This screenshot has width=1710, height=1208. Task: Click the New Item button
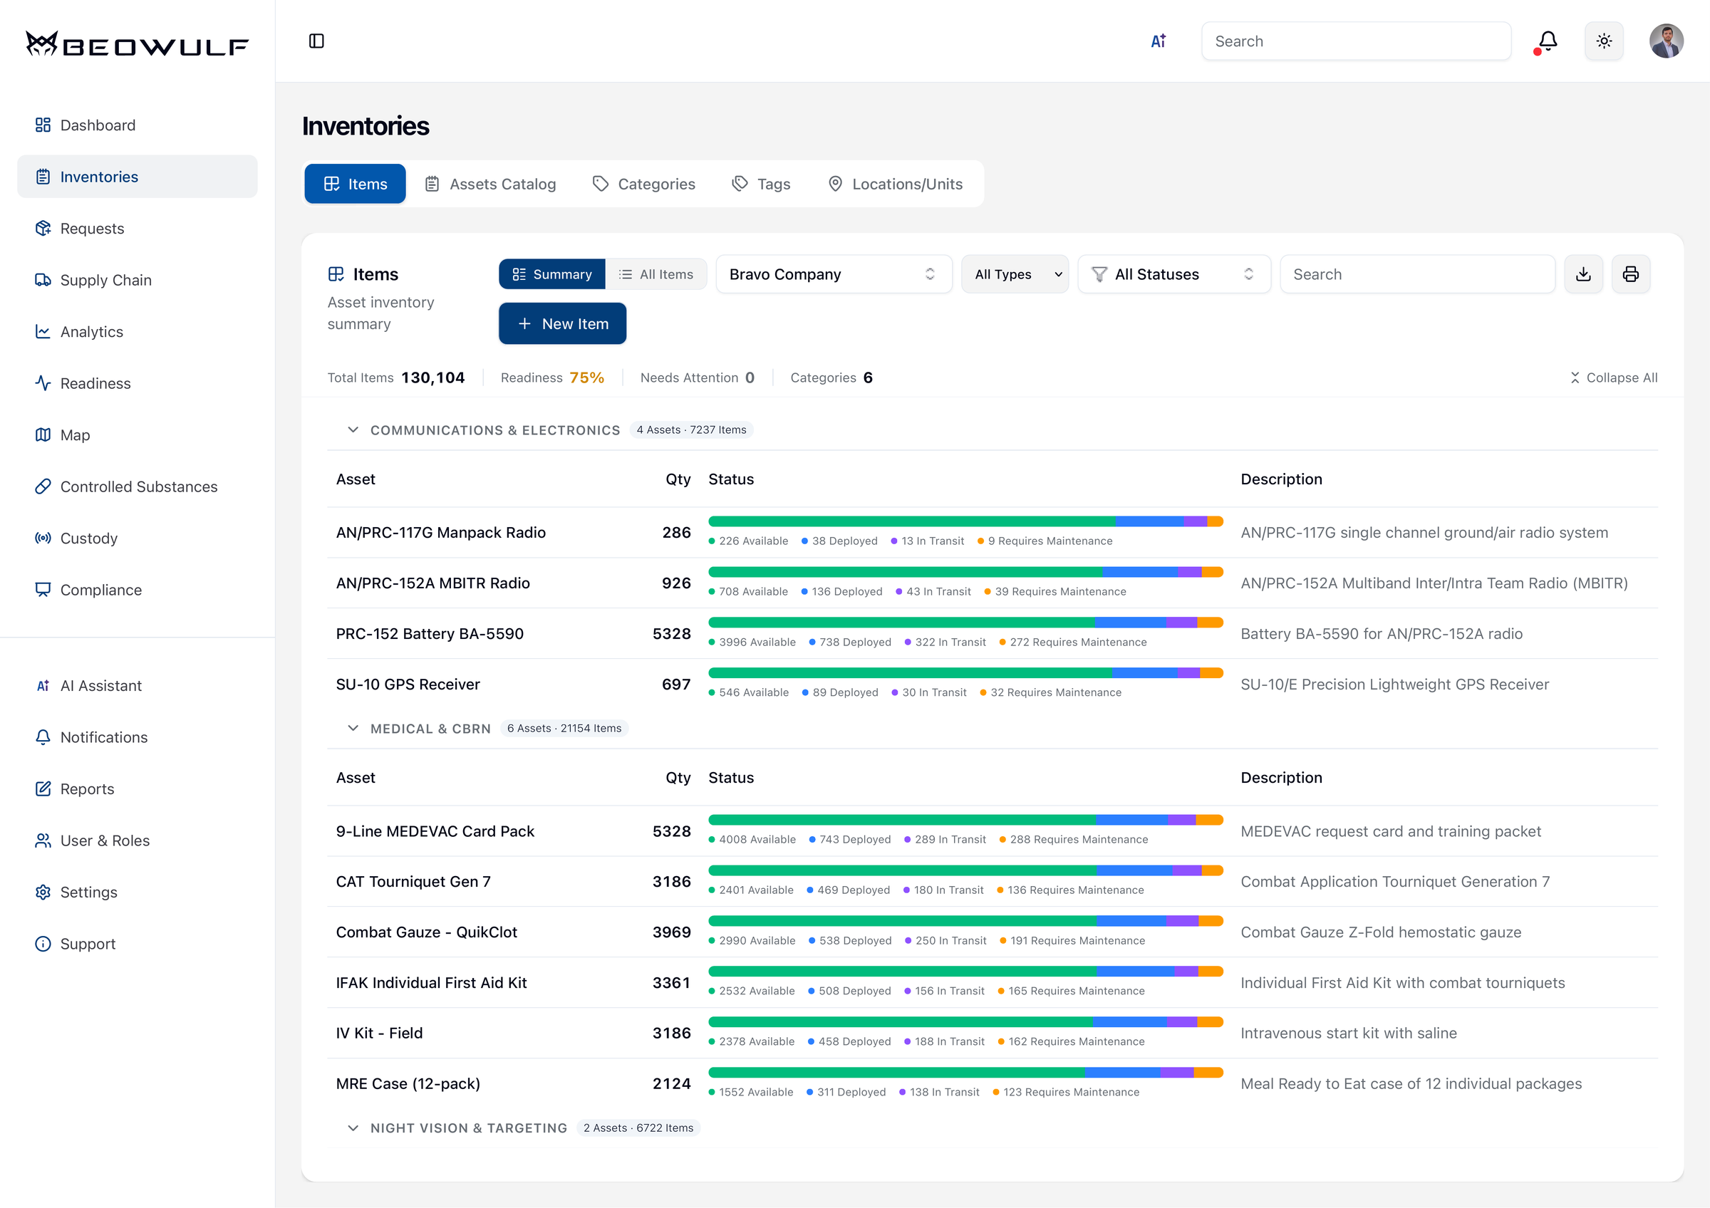pos(562,323)
